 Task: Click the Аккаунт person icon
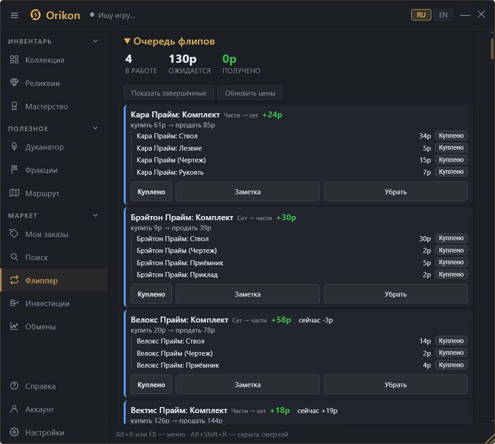click(x=14, y=409)
